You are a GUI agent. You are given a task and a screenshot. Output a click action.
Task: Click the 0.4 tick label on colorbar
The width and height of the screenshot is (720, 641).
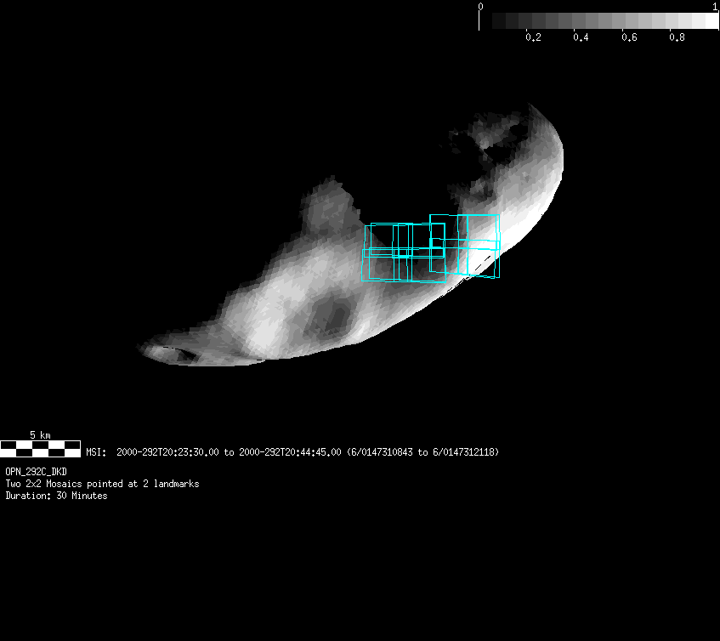581,37
